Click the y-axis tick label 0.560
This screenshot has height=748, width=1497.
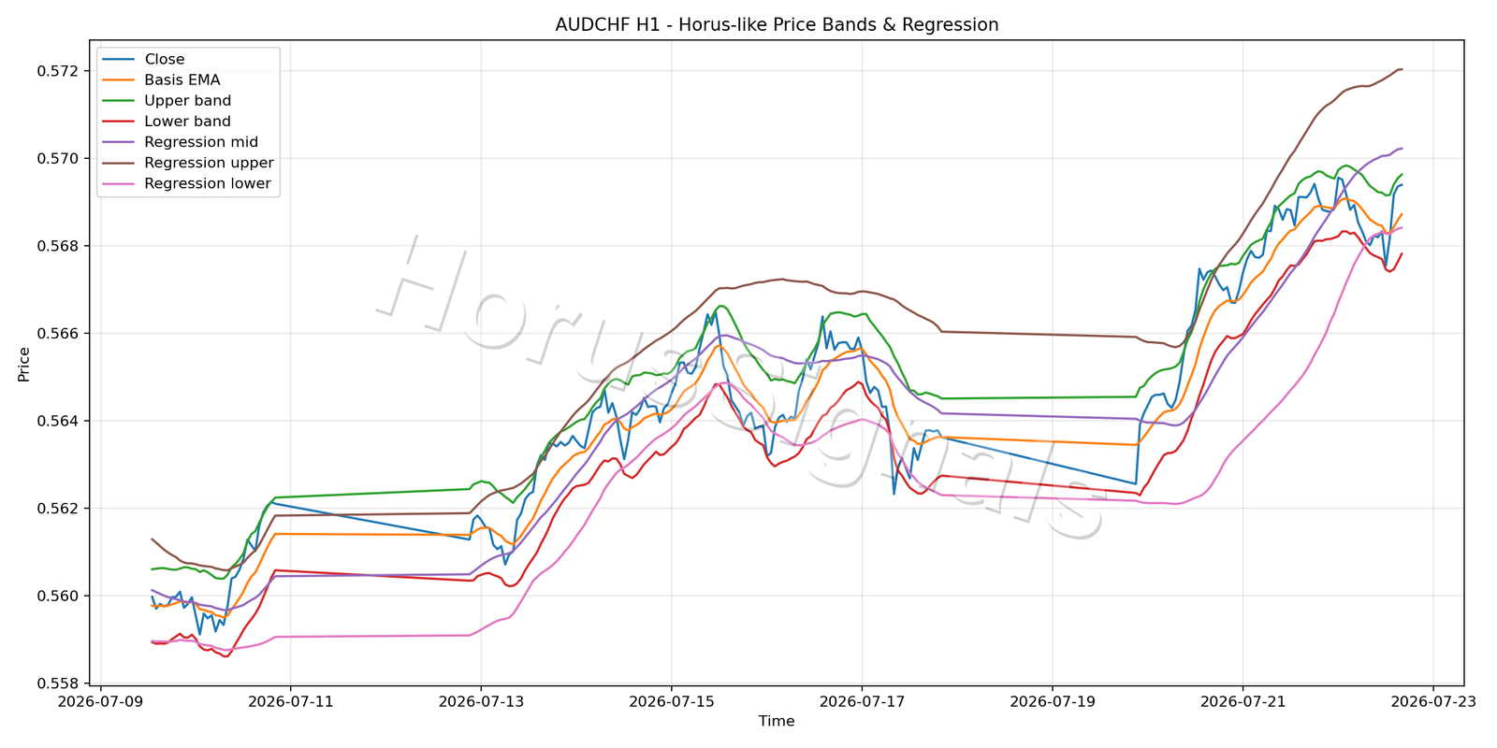point(57,596)
